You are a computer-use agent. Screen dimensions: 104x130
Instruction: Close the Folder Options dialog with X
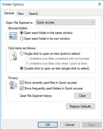100,4
